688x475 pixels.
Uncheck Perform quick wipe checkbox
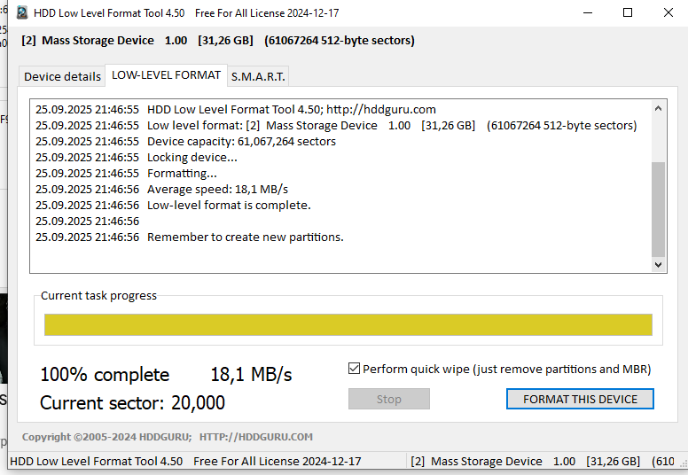pyautogui.click(x=354, y=369)
